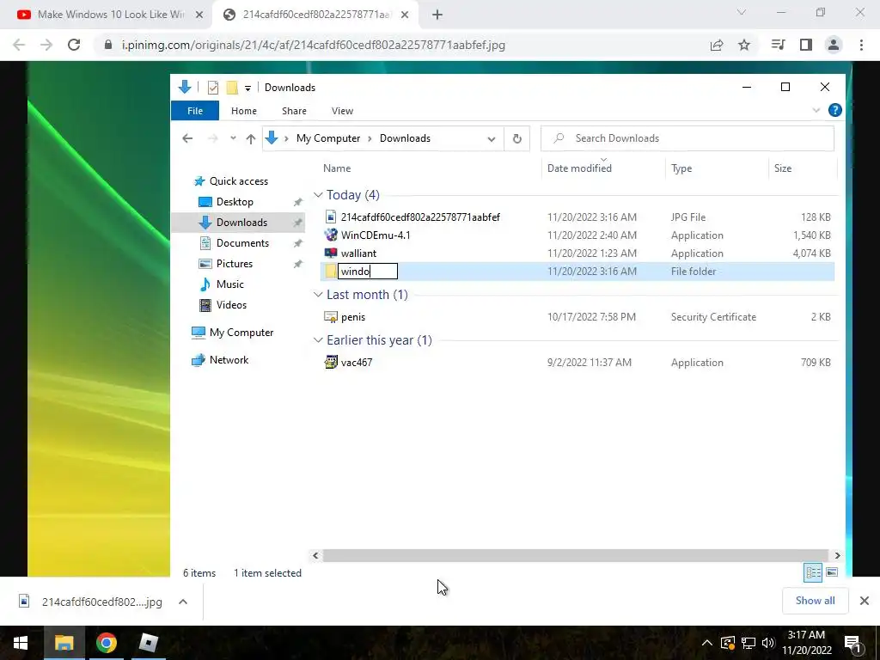The image size is (880, 660).
Task: Open Chrome three-dot menu
Action: click(861, 45)
